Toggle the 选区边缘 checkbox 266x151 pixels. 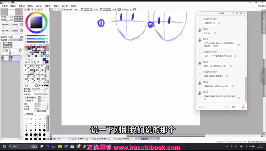point(64,9)
